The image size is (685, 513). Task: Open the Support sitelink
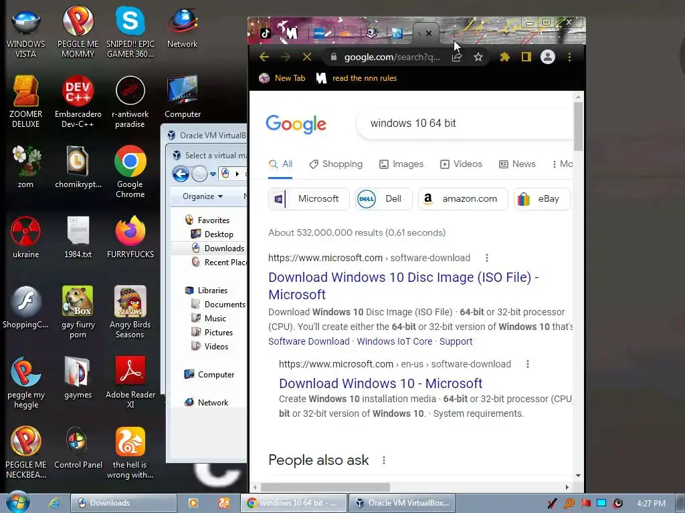click(456, 341)
